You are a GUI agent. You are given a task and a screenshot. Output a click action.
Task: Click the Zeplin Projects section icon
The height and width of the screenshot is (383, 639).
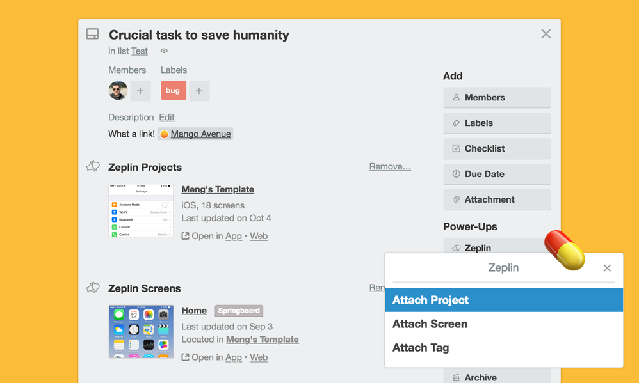coord(93,166)
